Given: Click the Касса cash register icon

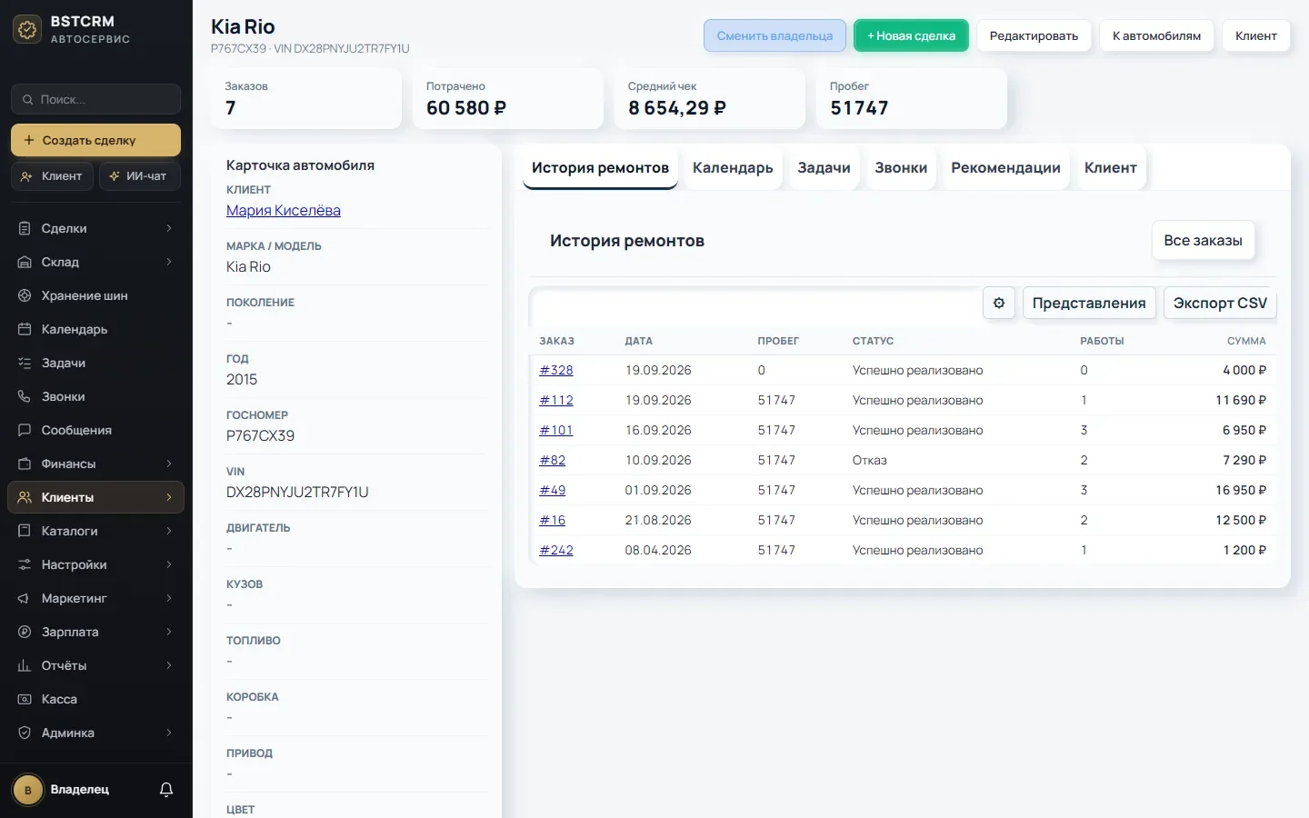Looking at the screenshot, I should tap(25, 699).
